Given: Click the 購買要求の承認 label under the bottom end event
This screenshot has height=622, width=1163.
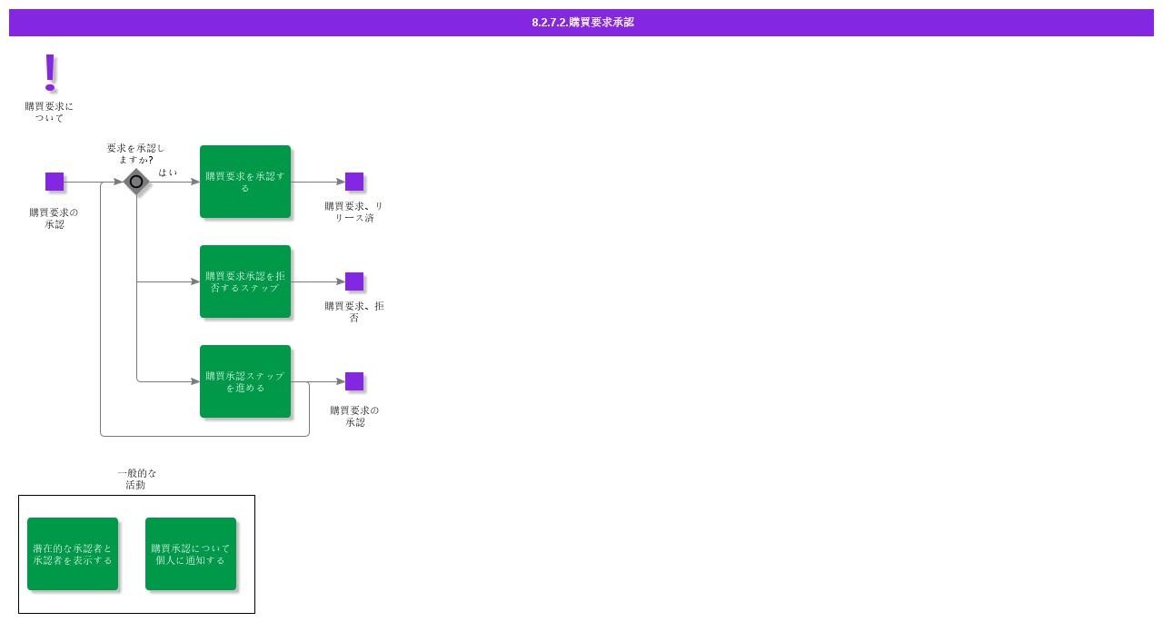Looking at the screenshot, I should 354,416.
